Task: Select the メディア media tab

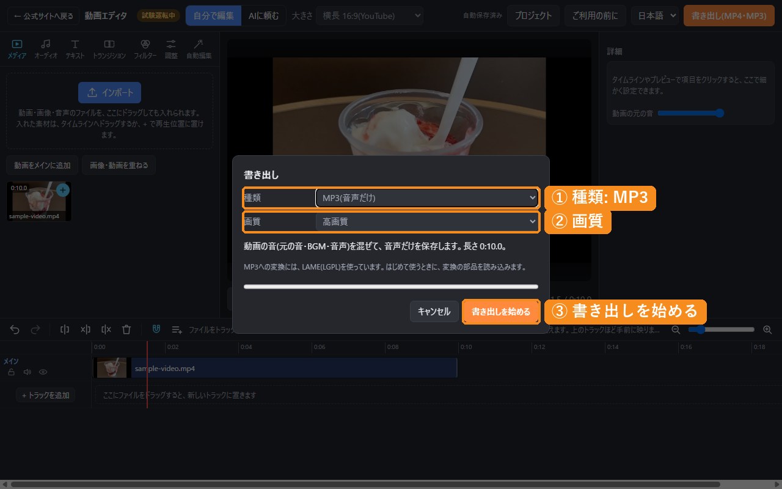Action: coord(17,49)
